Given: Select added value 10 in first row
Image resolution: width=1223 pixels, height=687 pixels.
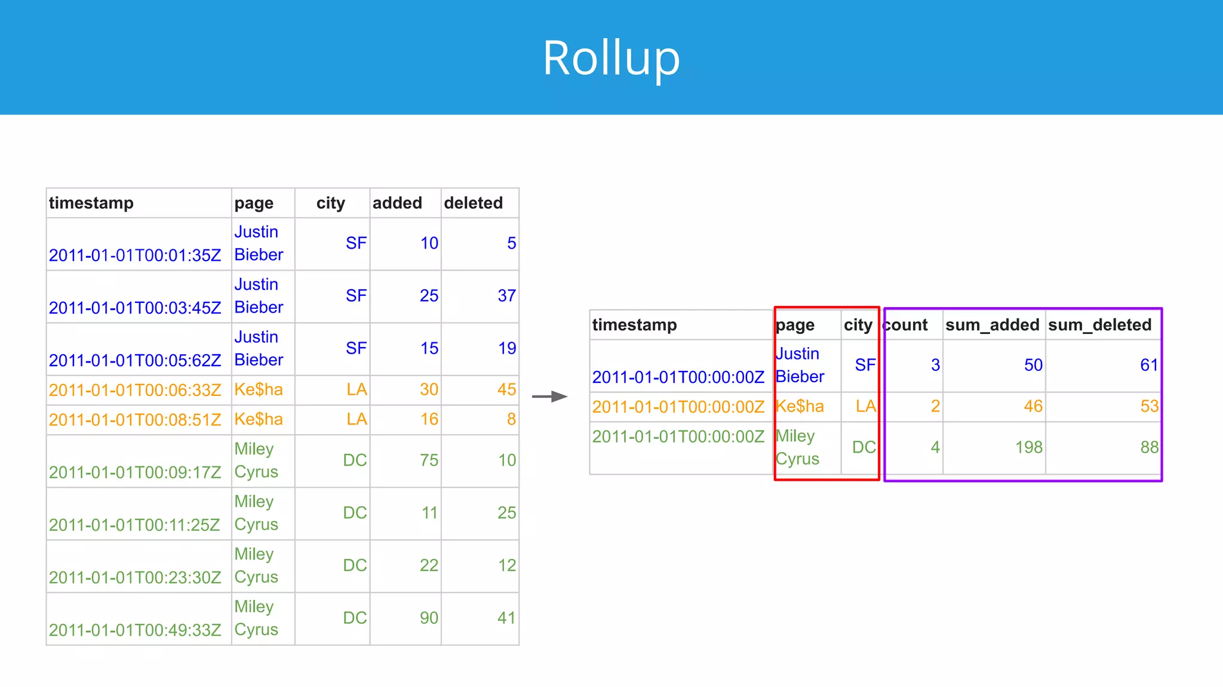Looking at the screenshot, I should click(x=429, y=243).
